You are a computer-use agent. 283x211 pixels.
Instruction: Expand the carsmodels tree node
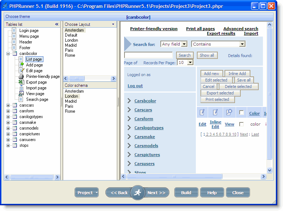8,128
